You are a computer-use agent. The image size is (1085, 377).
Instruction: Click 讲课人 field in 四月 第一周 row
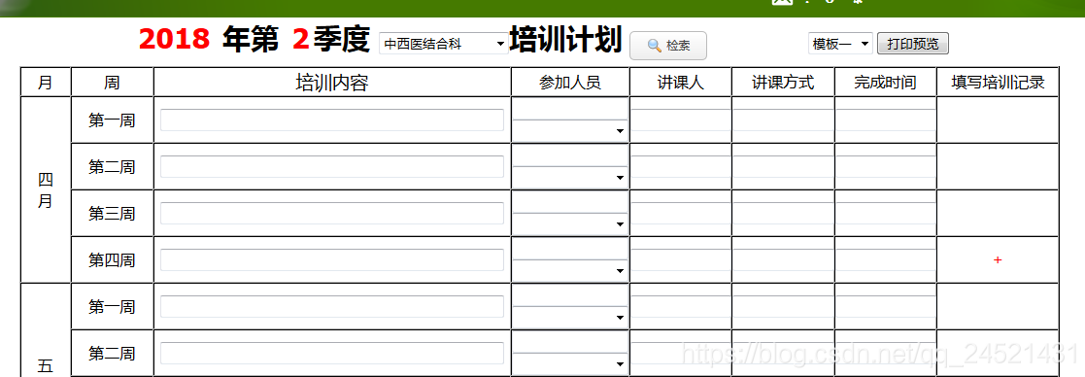point(681,120)
